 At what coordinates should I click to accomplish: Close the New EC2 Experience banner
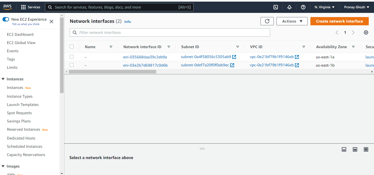click(x=52, y=21)
